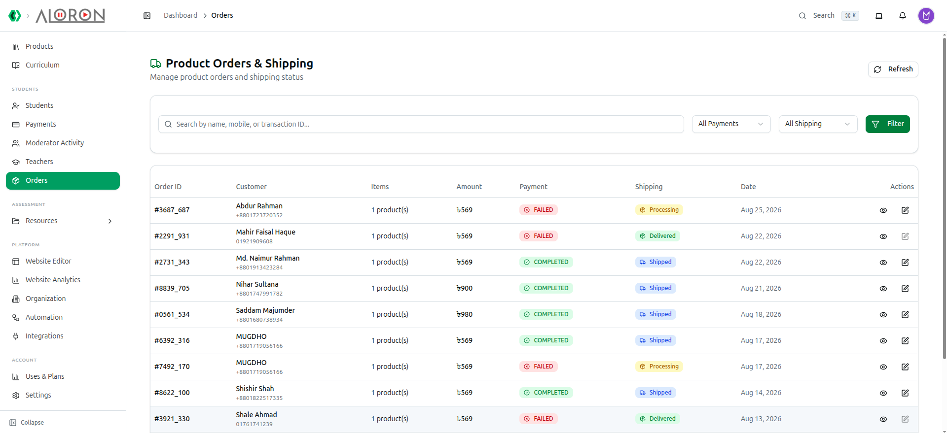The width and height of the screenshot is (947, 433).
Task: Click Shipped badge for order #2731_343
Action: pyautogui.click(x=656, y=263)
